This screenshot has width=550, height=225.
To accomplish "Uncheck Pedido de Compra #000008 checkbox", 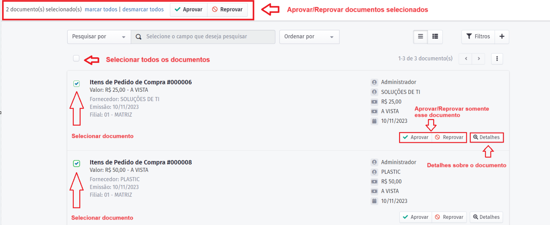I will click(x=77, y=164).
